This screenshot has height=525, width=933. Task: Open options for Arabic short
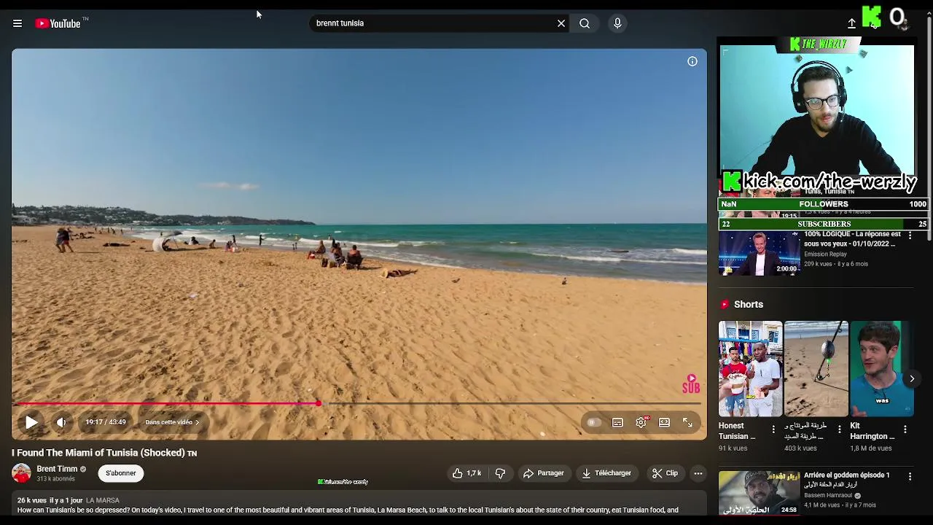pos(839,429)
